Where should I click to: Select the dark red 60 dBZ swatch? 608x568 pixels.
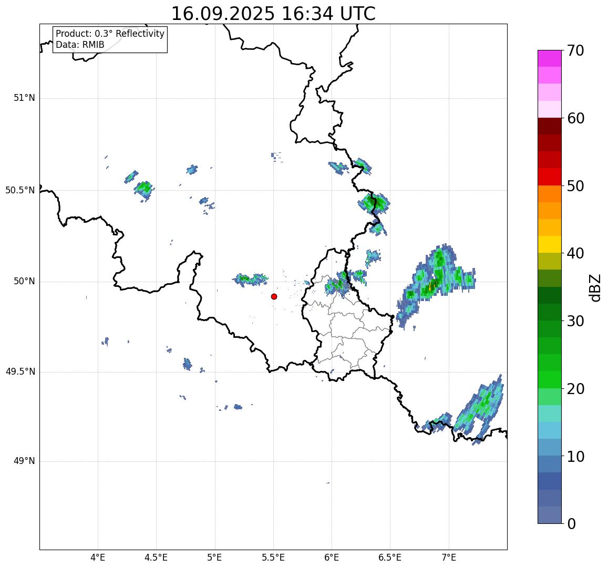(x=550, y=126)
